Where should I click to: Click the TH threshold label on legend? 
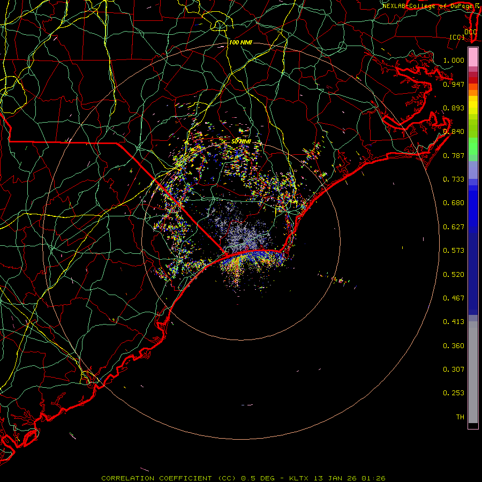pos(460,417)
